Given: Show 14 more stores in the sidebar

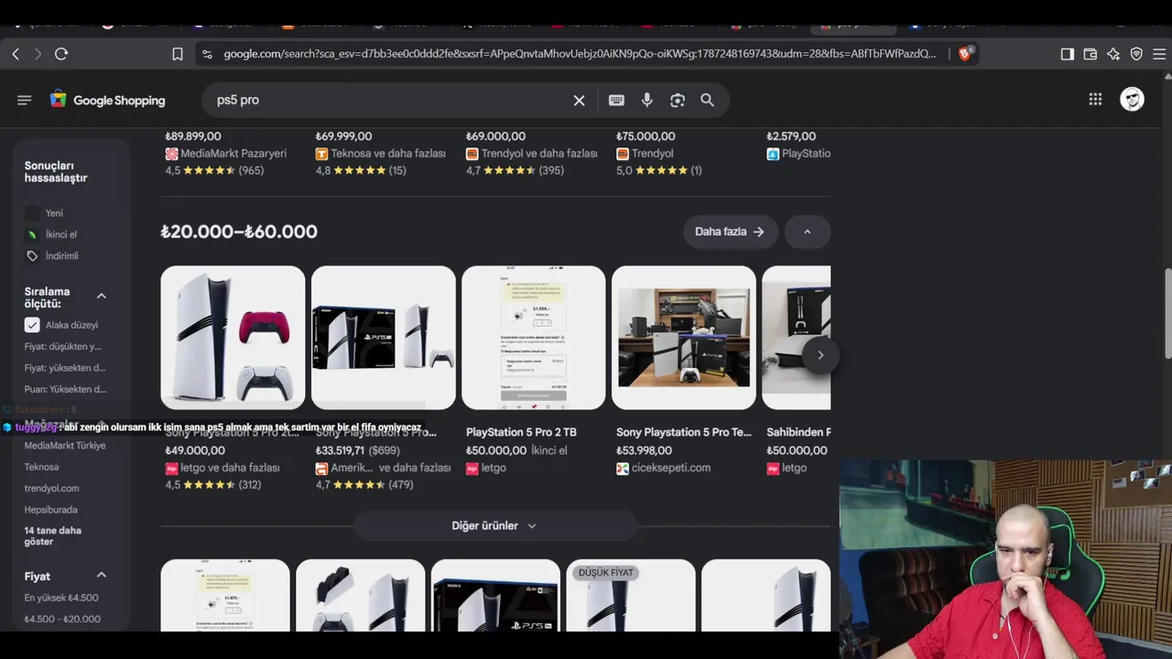Looking at the screenshot, I should [53, 536].
